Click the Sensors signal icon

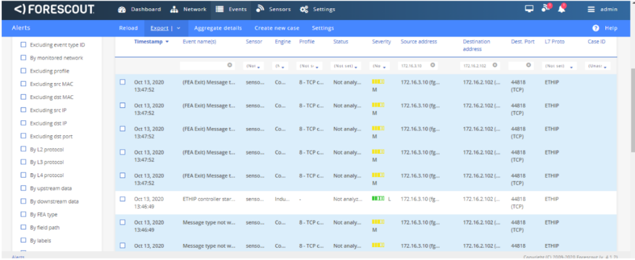tap(260, 9)
